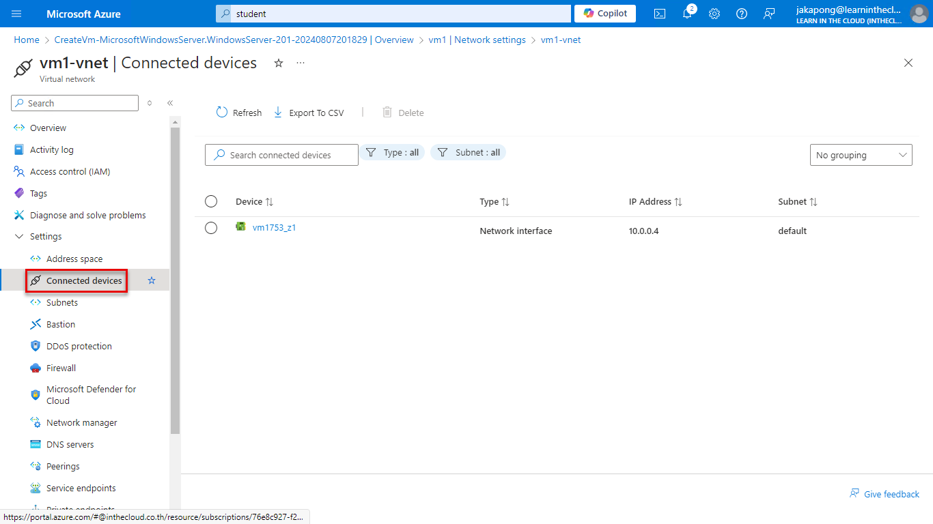The image size is (933, 524).
Task: Open Overview in the sidebar
Action: 48,128
